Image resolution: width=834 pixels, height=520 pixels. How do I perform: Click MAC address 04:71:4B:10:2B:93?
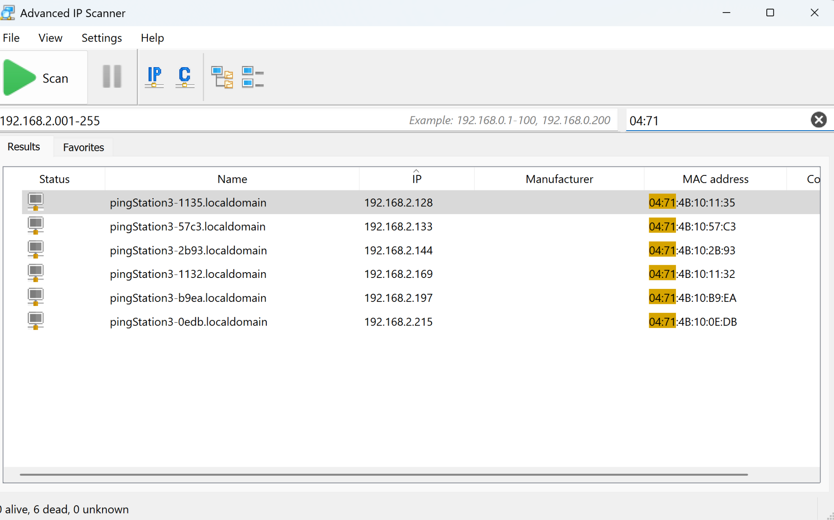pyautogui.click(x=692, y=250)
